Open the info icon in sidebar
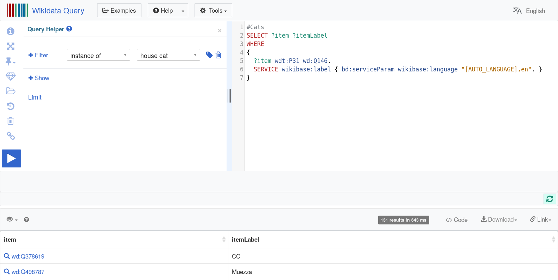This screenshot has width=558, height=280. 11,31
